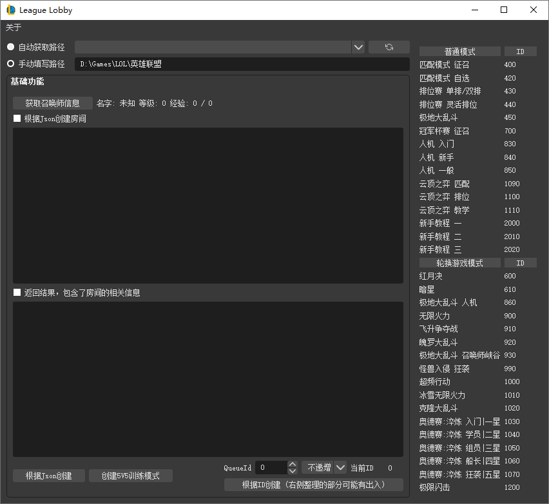Viewport: 549px width, 504px height.
Task: Select the 手动填写路径 radio button
Action: coord(10,64)
